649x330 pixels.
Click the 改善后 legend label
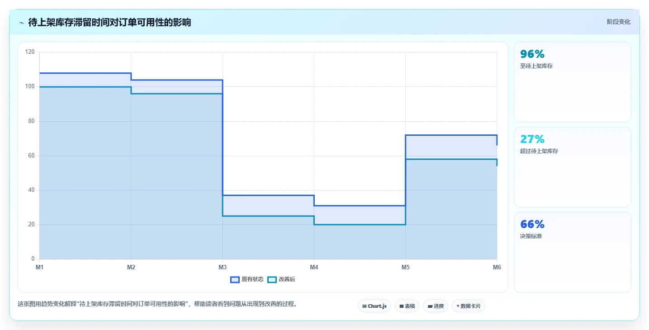pyautogui.click(x=287, y=280)
